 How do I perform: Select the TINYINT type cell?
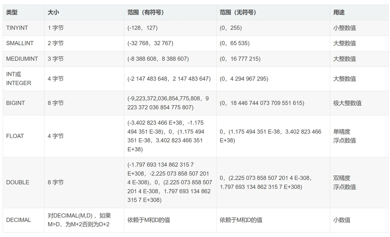tap(17, 28)
